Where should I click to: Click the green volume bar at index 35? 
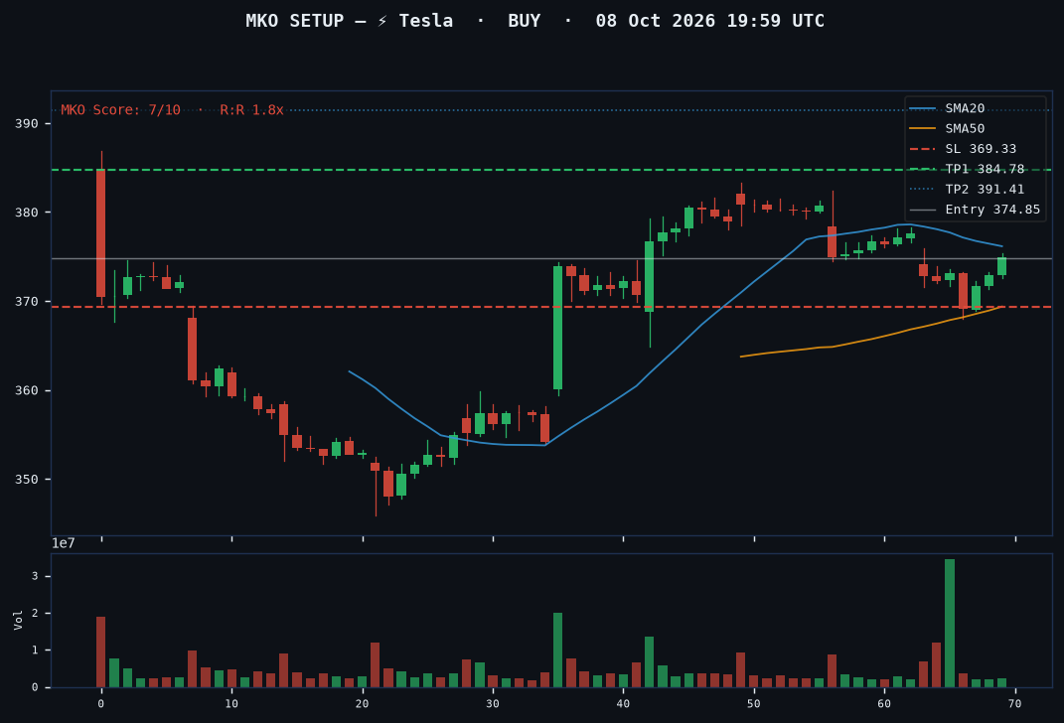pos(557,650)
